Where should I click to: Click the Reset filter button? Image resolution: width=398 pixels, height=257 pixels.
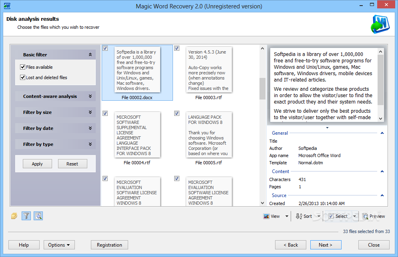coord(72,164)
